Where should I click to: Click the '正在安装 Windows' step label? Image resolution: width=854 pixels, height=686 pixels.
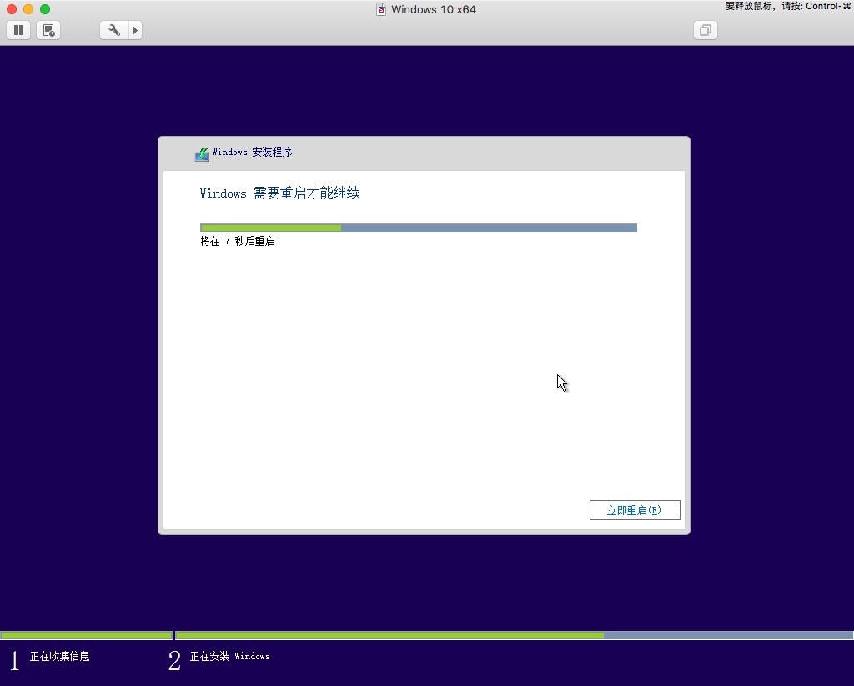click(230, 656)
